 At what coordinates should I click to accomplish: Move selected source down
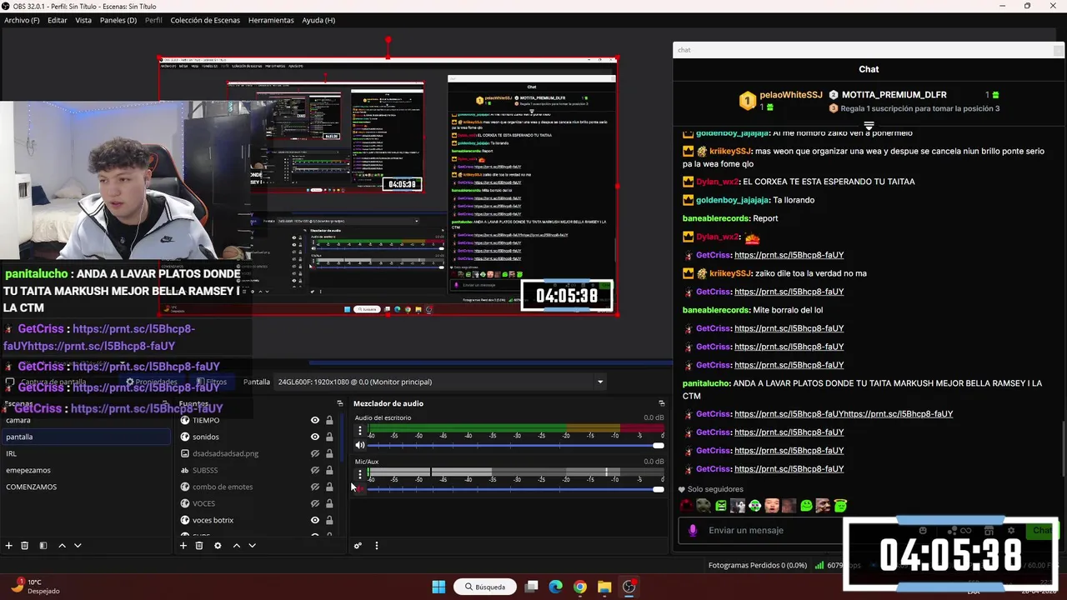[x=253, y=546]
